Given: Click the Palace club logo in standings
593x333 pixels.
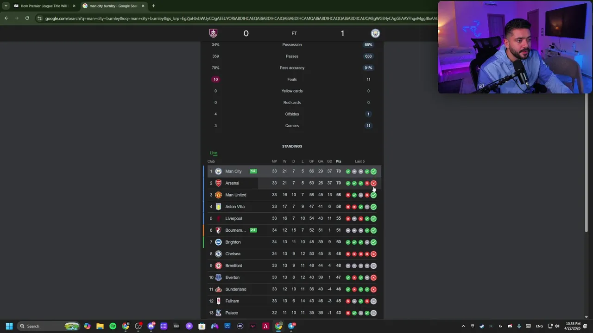Looking at the screenshot, I should click(218, 313).
